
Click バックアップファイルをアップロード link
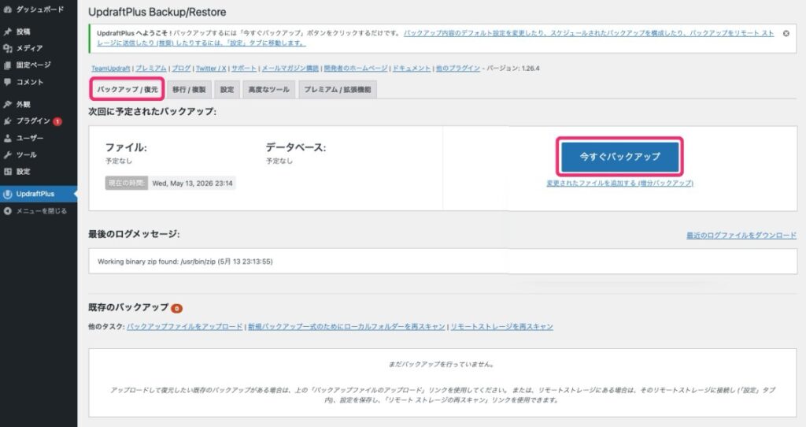pos(184,327)
